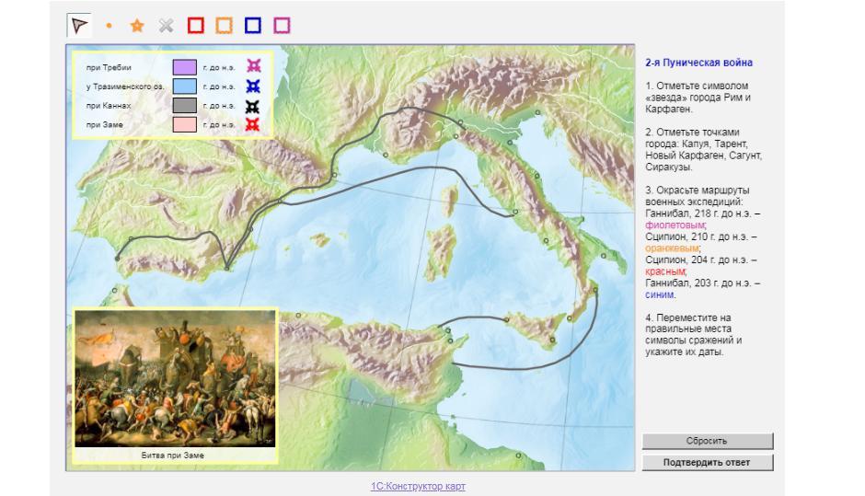The image size is (865, 496).
Task: Pick the red battle symbol for Zama
Action: [x=253, y=124]
